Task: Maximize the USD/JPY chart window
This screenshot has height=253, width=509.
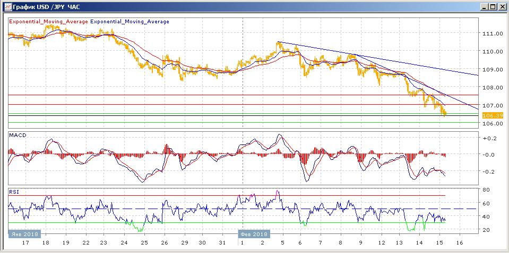Action: pos(493,6)
